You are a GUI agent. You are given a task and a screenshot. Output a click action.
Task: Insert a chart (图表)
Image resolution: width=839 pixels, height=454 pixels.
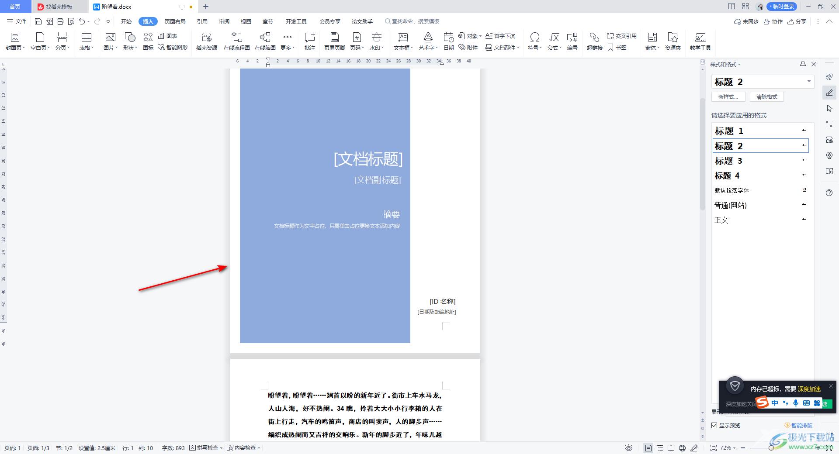click(x=168, y=36)
